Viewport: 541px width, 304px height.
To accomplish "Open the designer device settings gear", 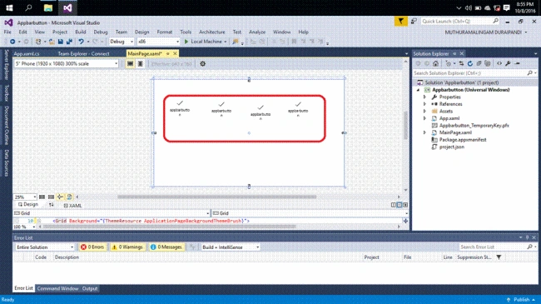I will point(202,64).
